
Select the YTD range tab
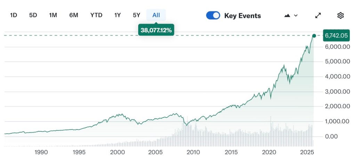(x=96, y=15)
